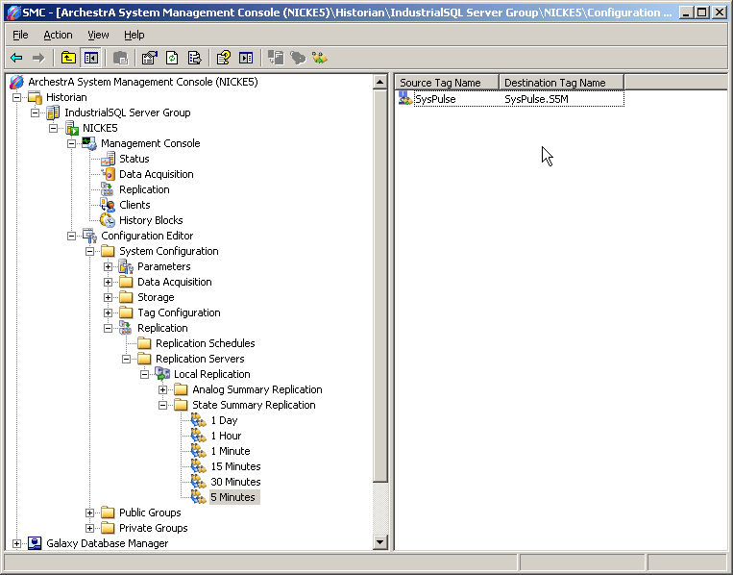This screenshot has height=575, width=733.
Task: Expand the Tag Configuration folder
Action: coord(108,313)
